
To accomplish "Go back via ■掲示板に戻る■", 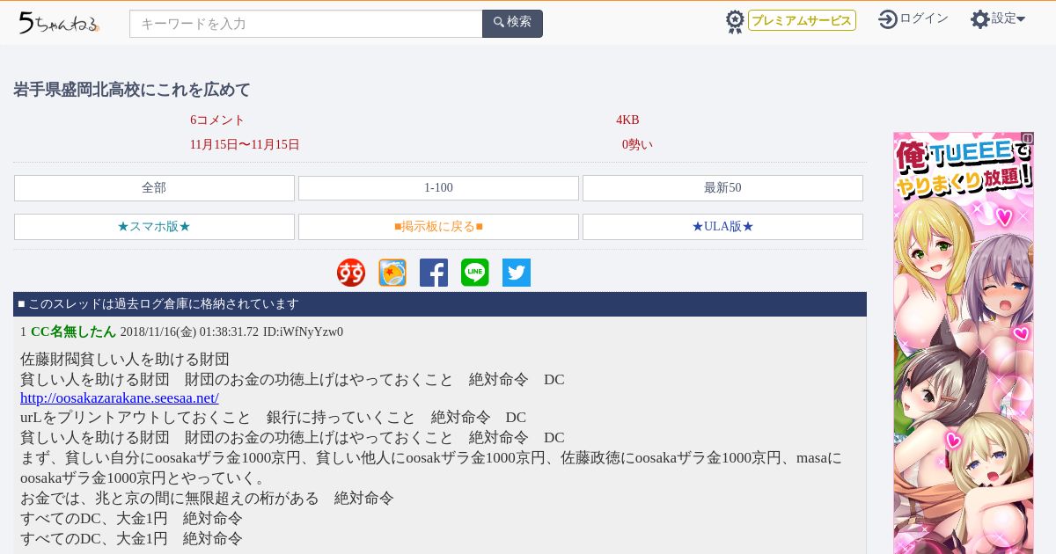I will [x=438, y=227].
